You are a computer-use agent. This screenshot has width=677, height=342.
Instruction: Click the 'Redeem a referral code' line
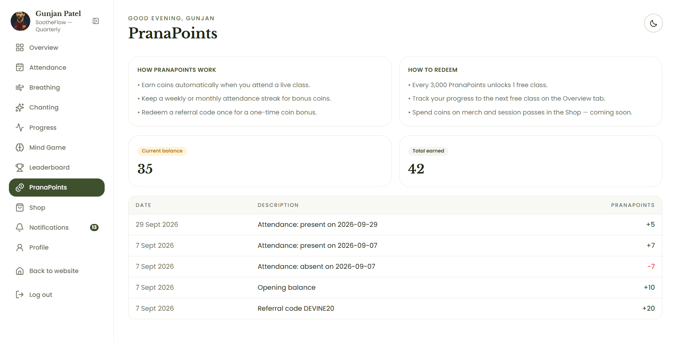(227, 112)
